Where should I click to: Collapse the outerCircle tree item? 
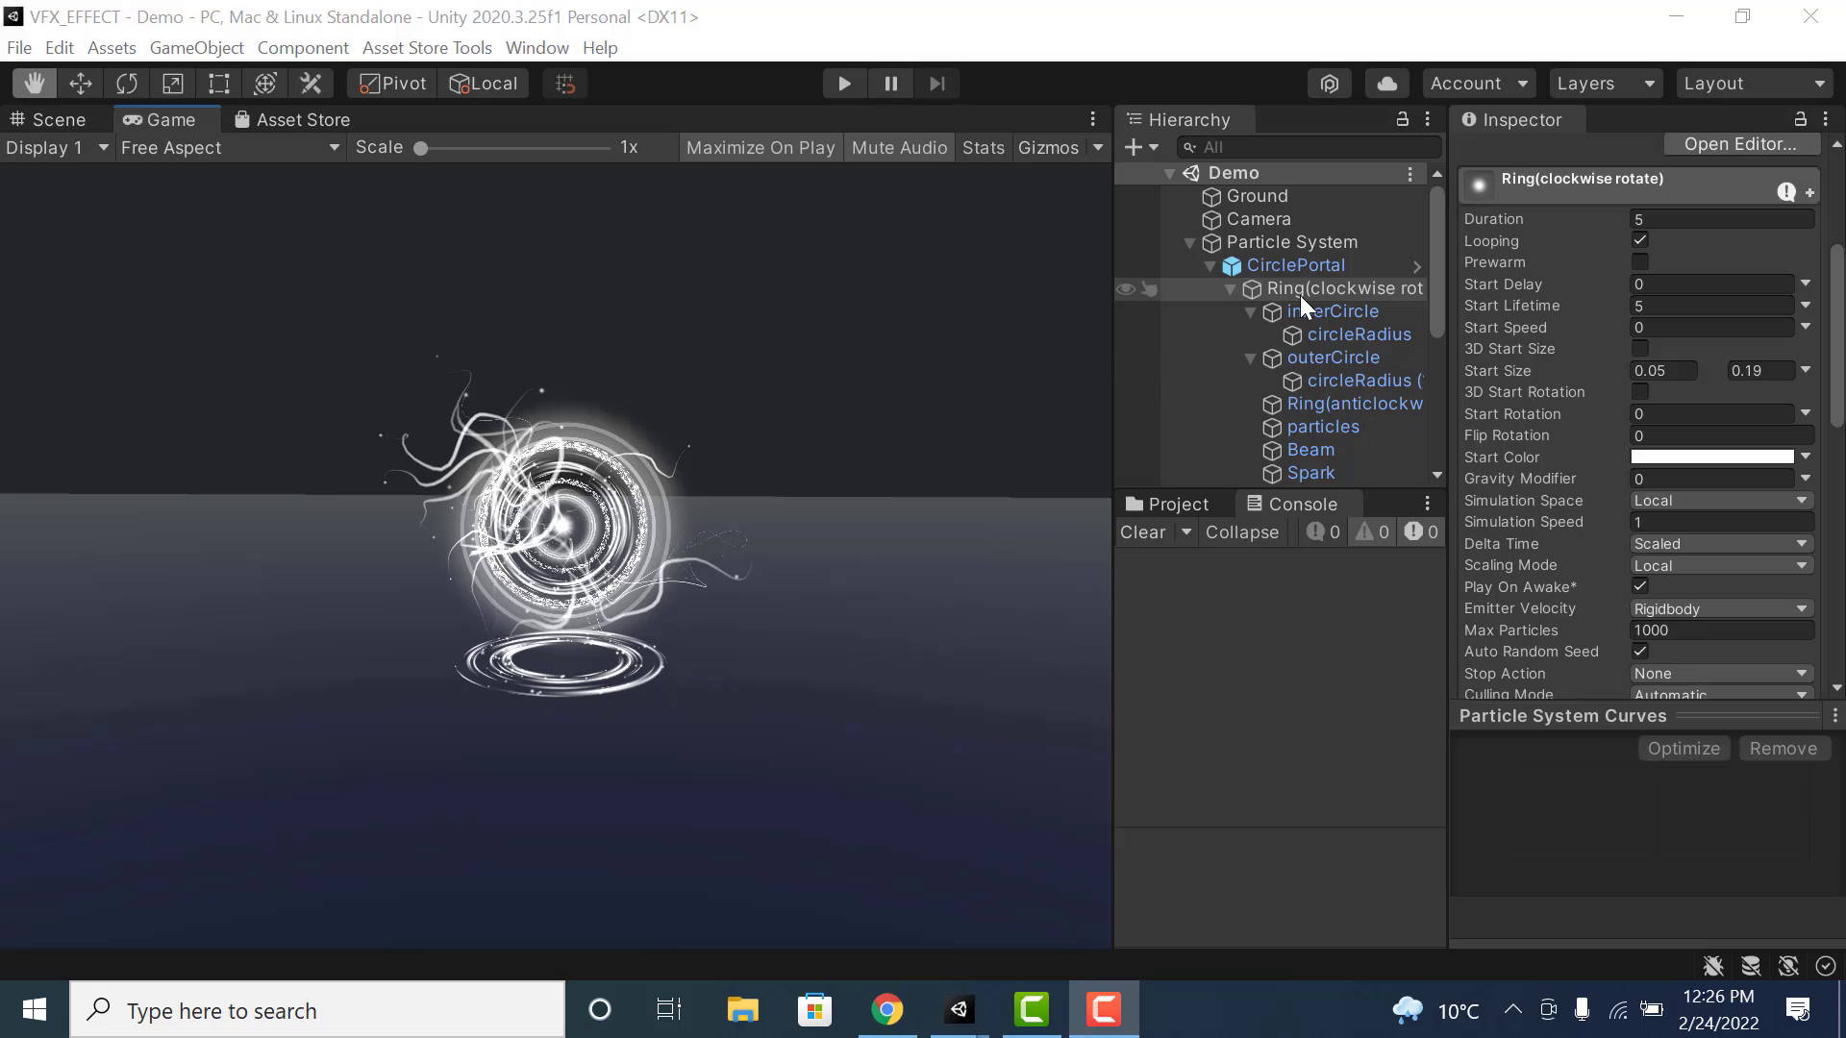[x=1251, y=358]
